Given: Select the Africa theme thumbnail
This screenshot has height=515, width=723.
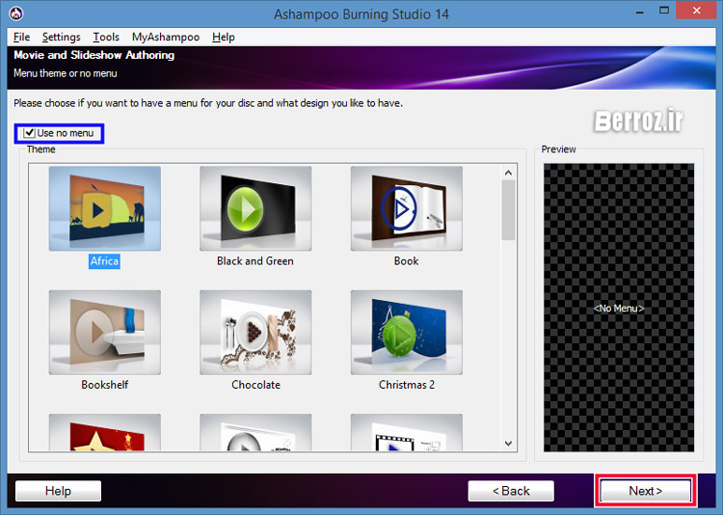Looking at the screenshot, I should pos(105,208).
